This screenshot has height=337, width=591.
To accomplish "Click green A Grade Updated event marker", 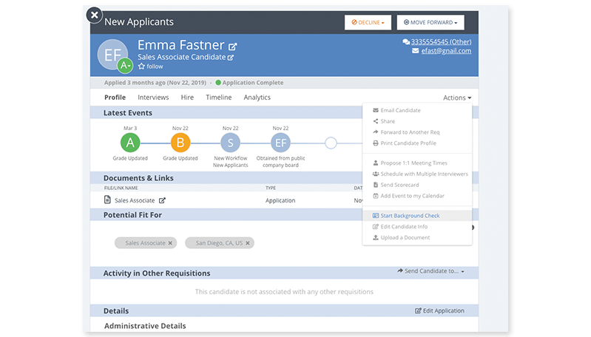I will point(130,143).
